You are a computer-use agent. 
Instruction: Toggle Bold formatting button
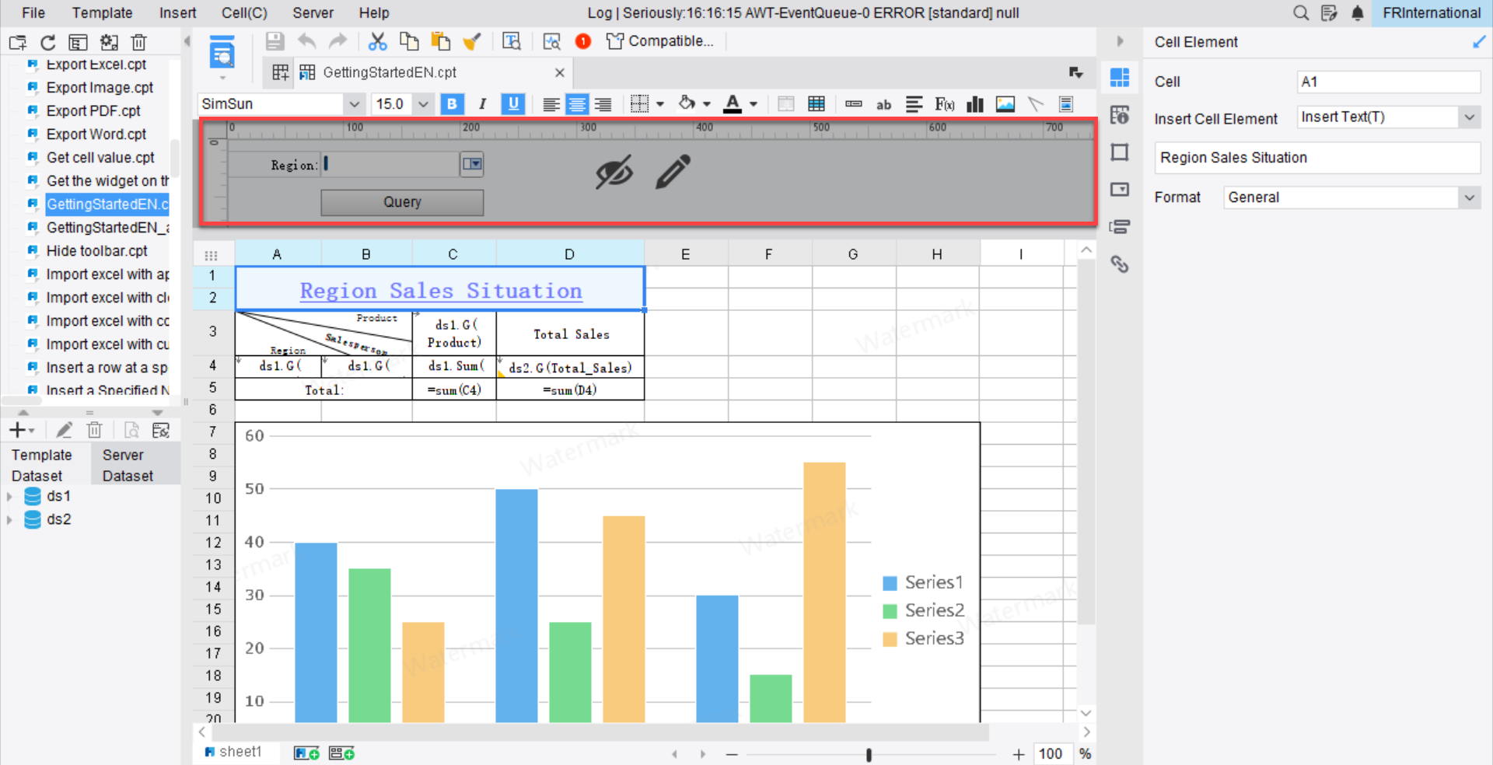[452, 104]
